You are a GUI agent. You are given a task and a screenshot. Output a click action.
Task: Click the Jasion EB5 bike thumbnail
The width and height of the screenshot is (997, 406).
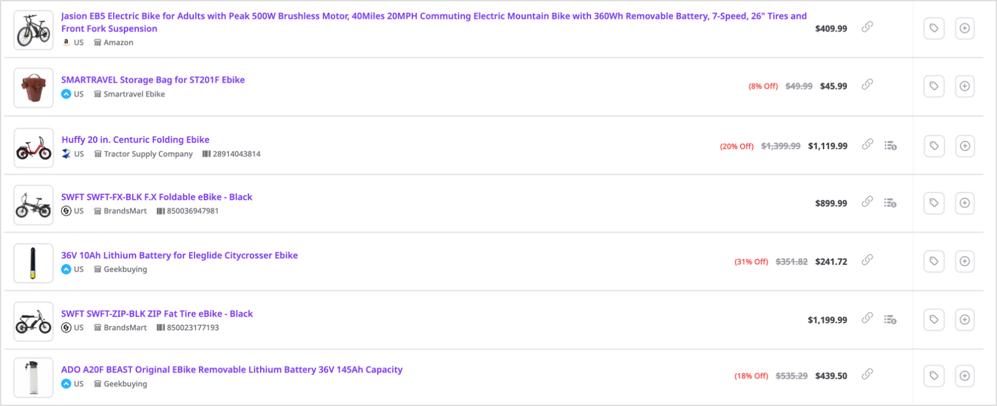click(33, 30)
